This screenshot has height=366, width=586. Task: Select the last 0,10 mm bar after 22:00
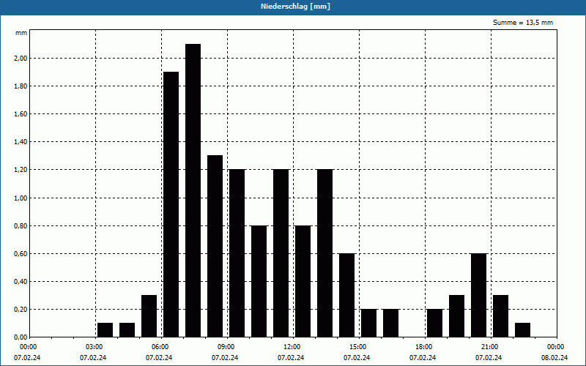coord(522,330)
